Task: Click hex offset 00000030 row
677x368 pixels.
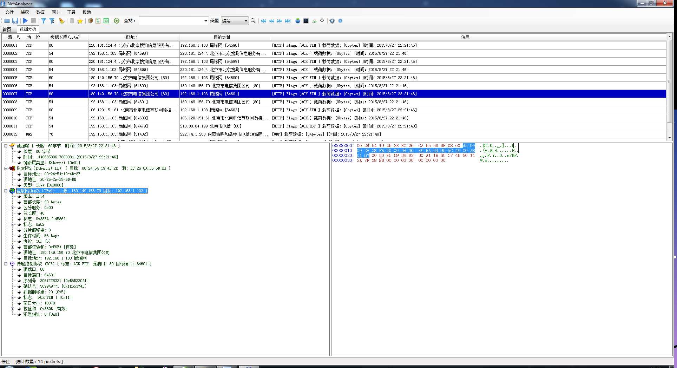Action: (x=342, y=160)
